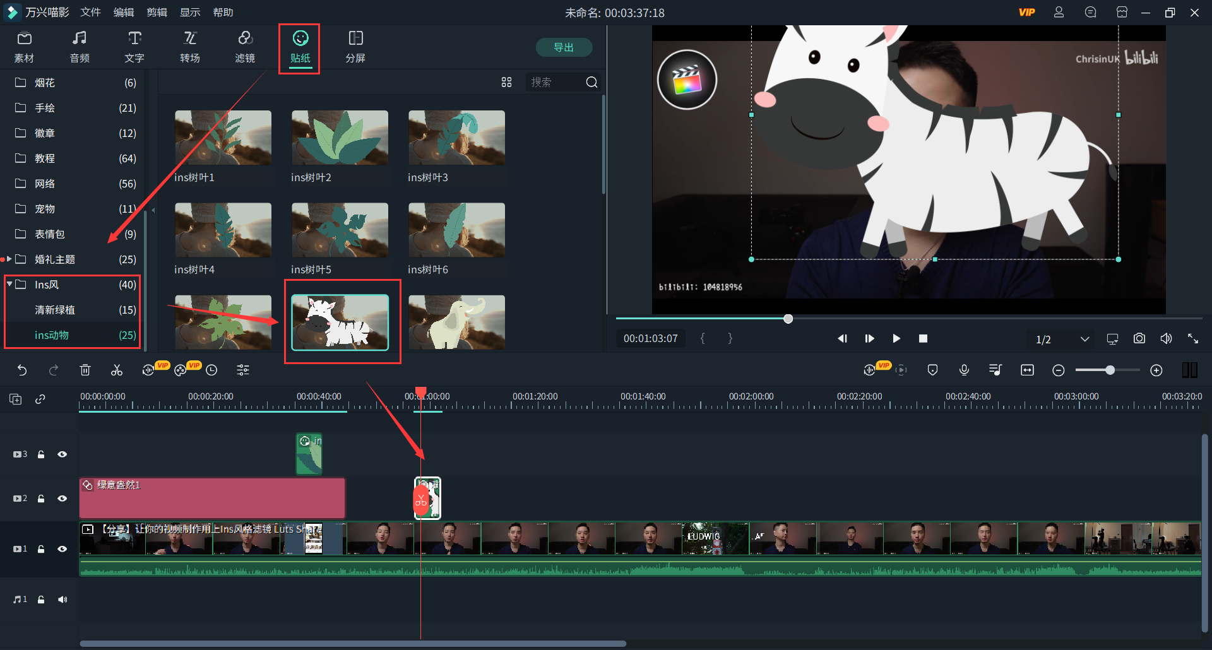This screenshot has width=1212, height=650.
Task: Click the scissors split icon in toolbar
Action: [117, 370]
